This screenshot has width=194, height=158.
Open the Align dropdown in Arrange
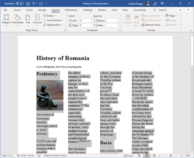click(x=172, y=16)
